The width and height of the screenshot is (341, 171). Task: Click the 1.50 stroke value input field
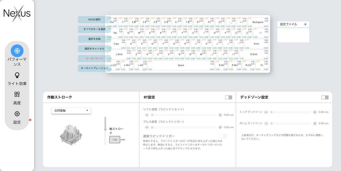click(x=115, y=140)
